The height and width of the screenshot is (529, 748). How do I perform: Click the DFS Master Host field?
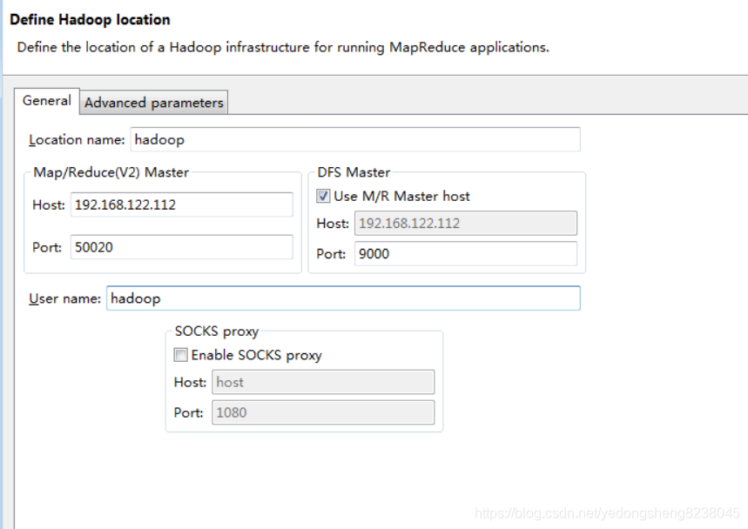click(466, 223)
